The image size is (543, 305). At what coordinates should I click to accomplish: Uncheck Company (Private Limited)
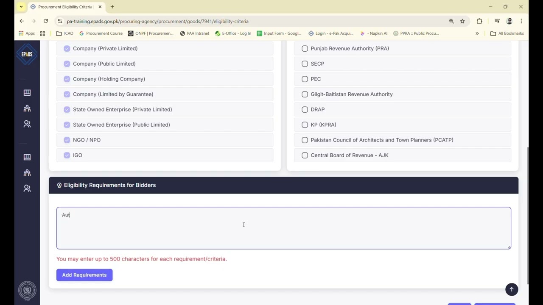(67, 48)
